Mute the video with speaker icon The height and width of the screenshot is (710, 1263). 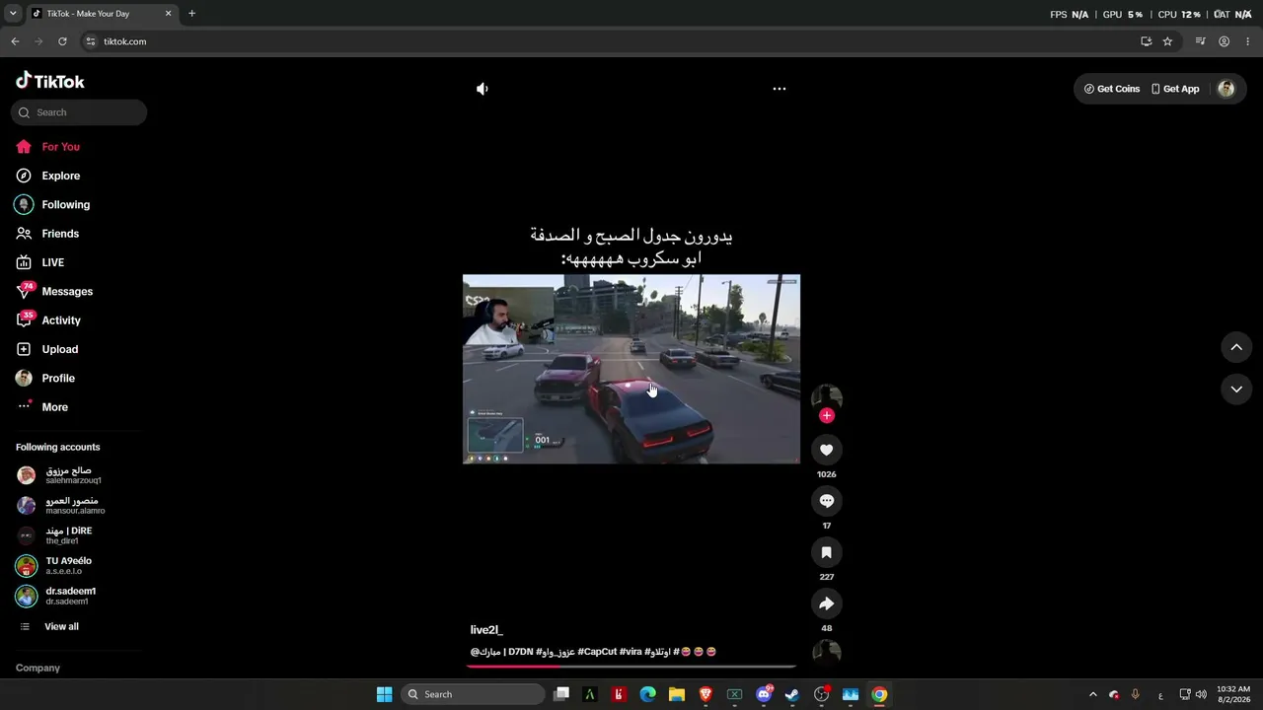click(482, 89)
